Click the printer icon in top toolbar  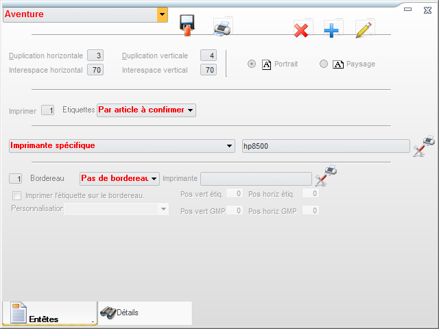click(222, 27)
